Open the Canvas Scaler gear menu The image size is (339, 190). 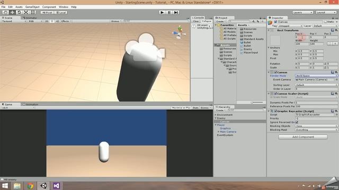336,93
